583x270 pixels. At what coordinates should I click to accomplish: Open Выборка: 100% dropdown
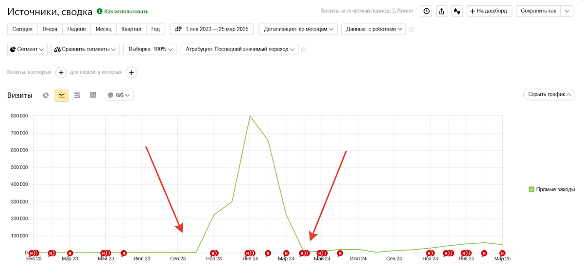point(150,49)
